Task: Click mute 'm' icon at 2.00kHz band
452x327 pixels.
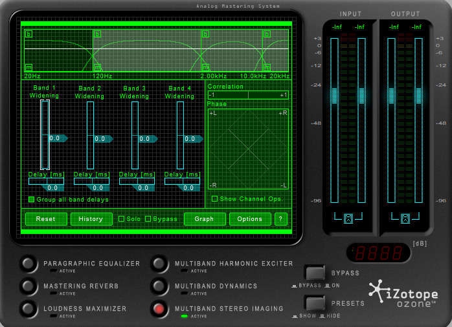Action: [x=205, y=68]
